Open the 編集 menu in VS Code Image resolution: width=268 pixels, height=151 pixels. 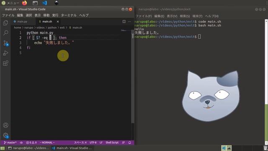click(x=20, y=15)
